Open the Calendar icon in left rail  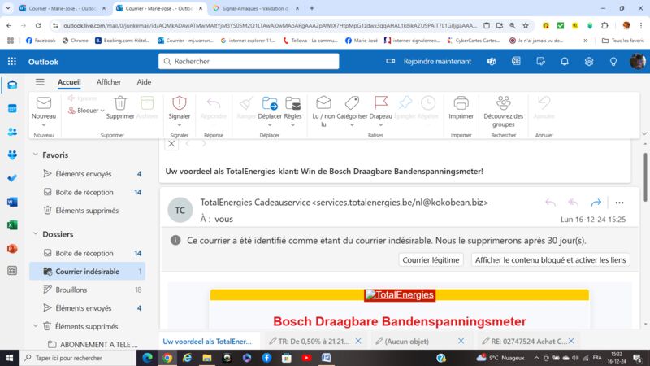12,109
